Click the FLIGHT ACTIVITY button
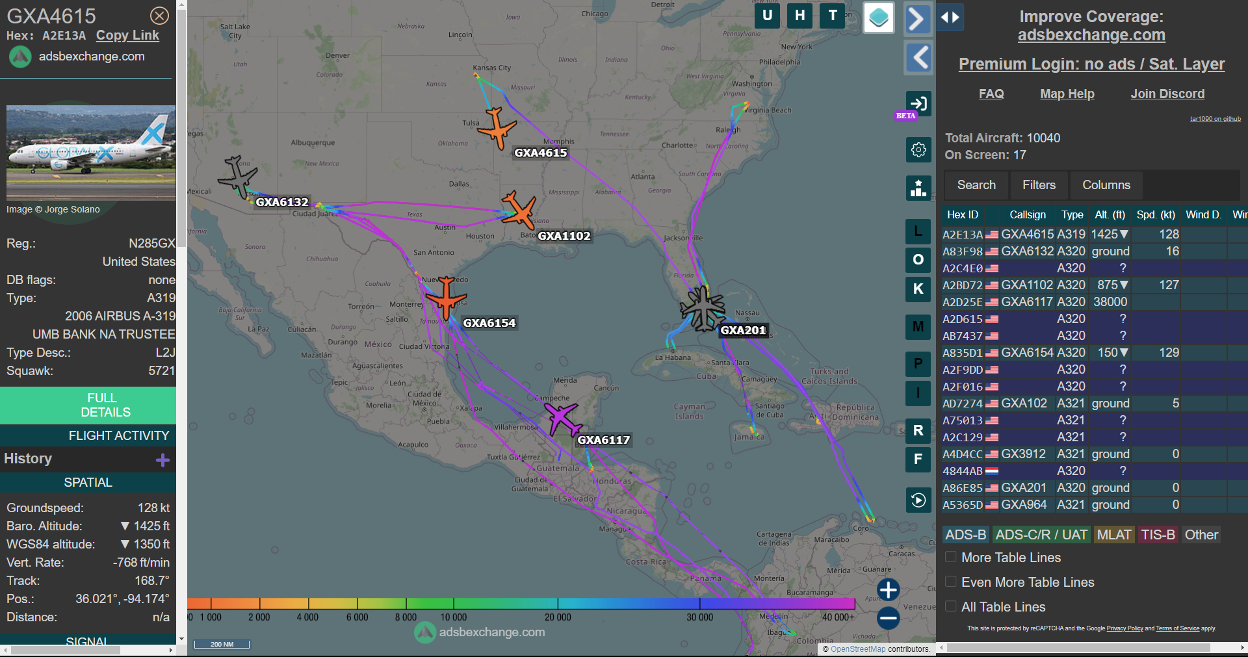Viewport: 1248px width, 657px height. [x=88, y=435]
